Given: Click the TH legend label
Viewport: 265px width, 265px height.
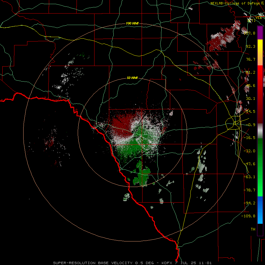Looking at the screenshot, I should [x=253, y=229].
